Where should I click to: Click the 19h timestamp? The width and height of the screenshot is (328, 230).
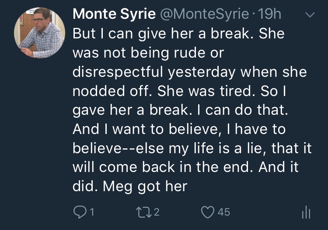tap(270, 14)
